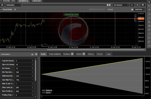Open Use Risk % Yes dropdown

click(x=24, y=80)
